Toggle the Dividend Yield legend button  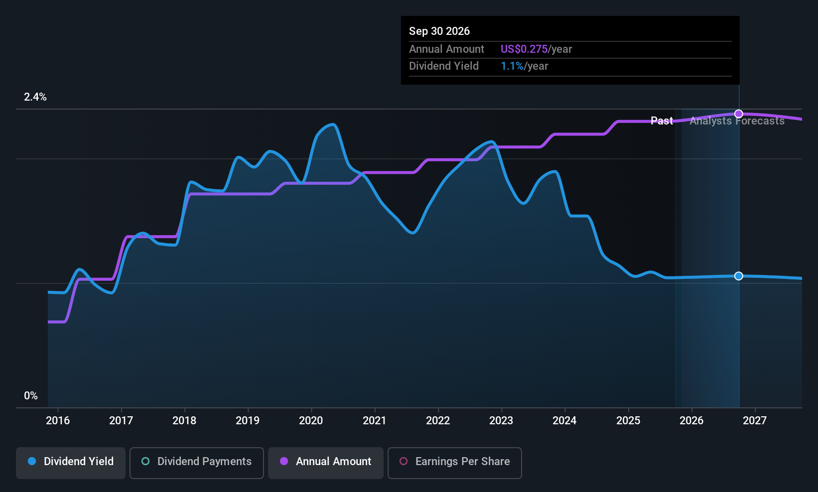[x=71, y=463]
